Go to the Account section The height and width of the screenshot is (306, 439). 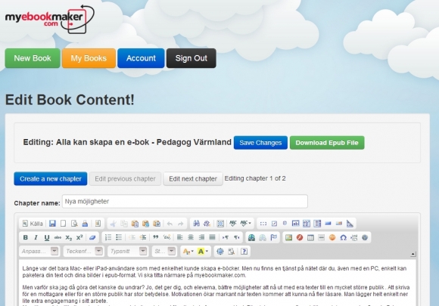pos(141,58)
